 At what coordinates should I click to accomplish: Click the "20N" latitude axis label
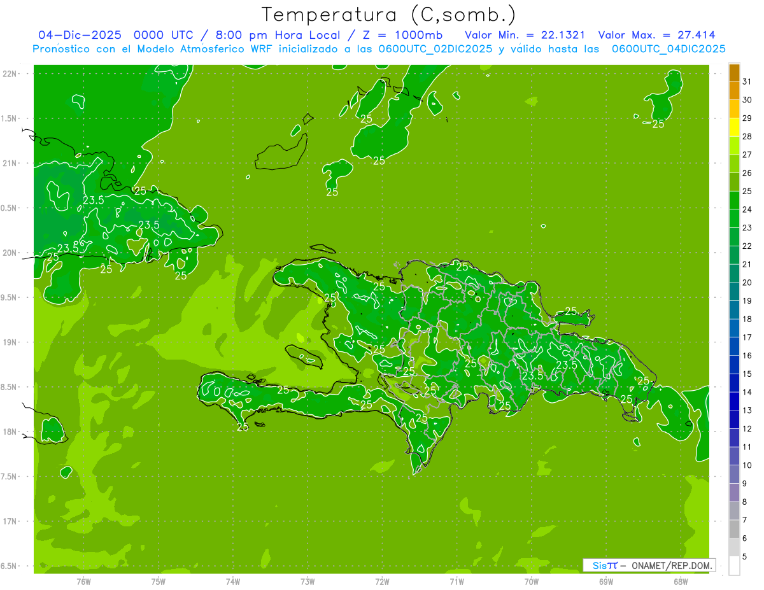coord(9,253)
